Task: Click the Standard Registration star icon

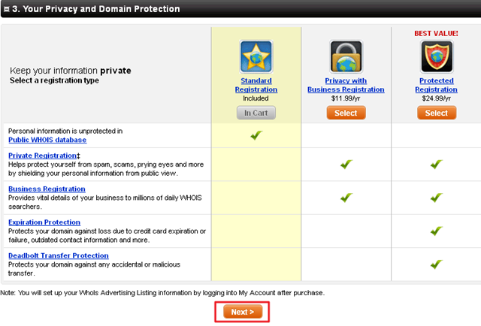Action: 256,56
